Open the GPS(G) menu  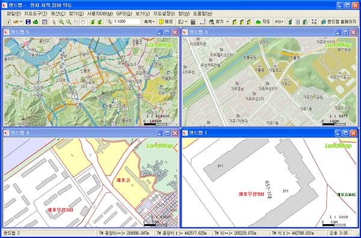pos(124,14)
